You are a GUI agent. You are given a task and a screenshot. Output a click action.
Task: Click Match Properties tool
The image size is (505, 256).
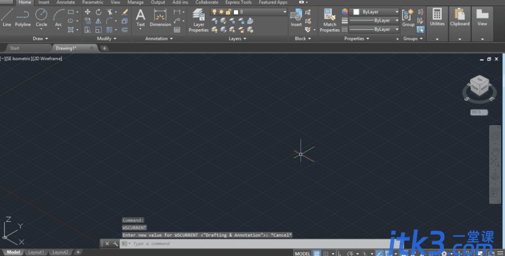coord(330,20)
